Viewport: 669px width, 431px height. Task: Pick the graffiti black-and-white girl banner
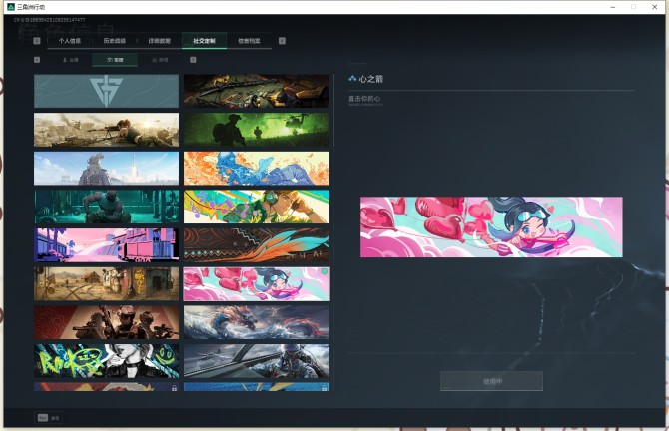pos(106,361)
